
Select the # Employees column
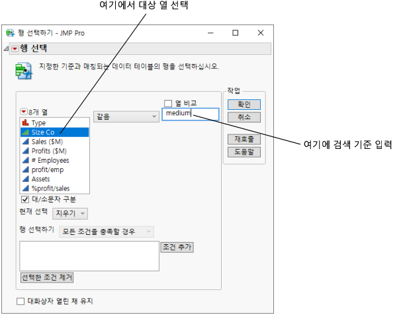point(55,160)
